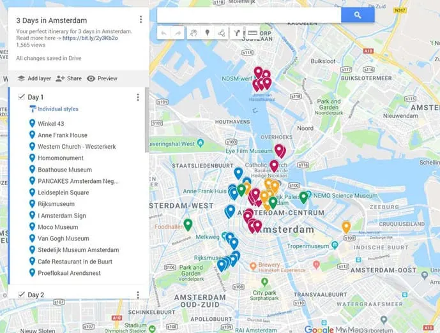Viewport: 440px width, 333px height.
Task: Open the Day 1 layer options menu
Action: [x=138, y=97]
